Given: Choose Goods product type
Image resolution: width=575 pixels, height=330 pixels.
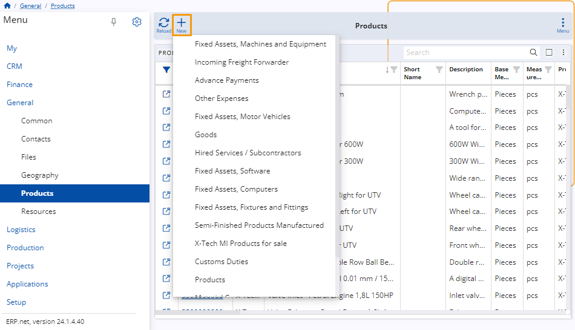Looking at the screenshot, I should coord(206,135).
